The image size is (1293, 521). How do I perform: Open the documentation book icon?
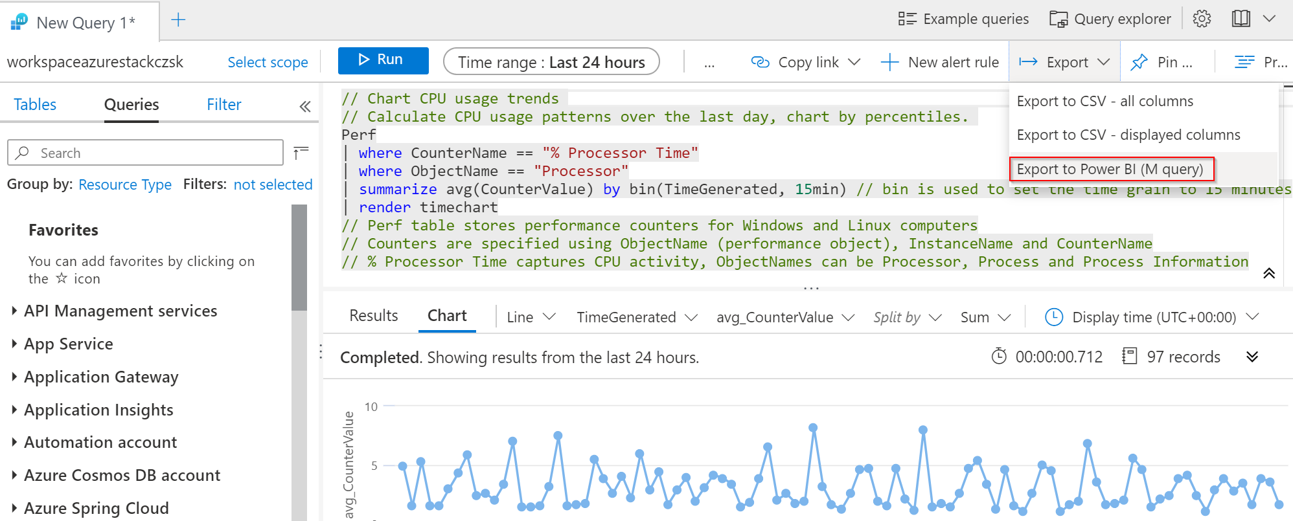click(1241, 19)
